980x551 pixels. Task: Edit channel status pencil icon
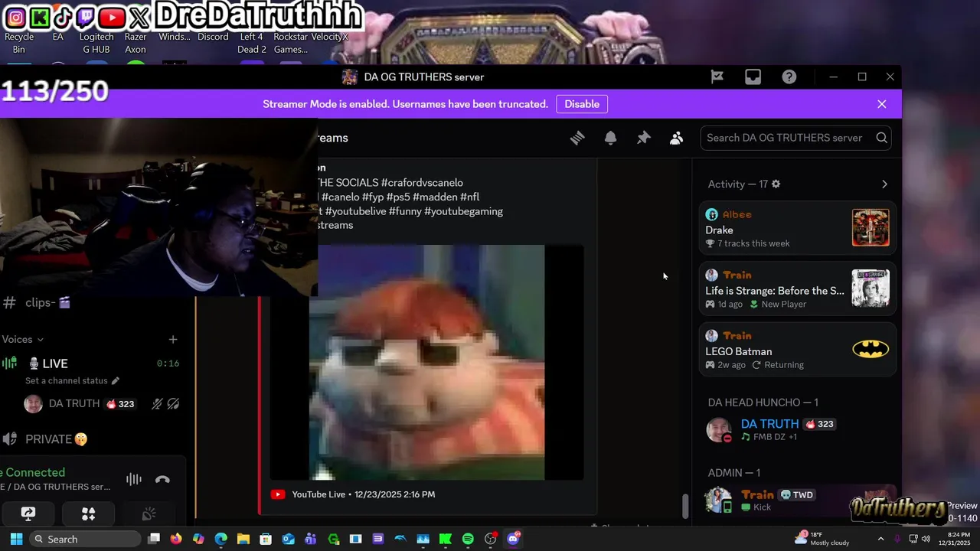click(116, 380)
